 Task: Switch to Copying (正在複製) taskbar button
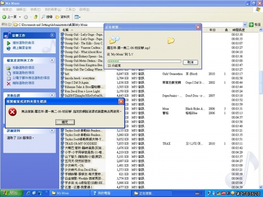152,193
